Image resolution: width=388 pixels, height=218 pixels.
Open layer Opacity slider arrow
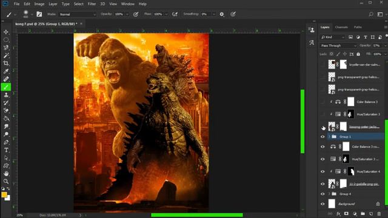[385, 45]
